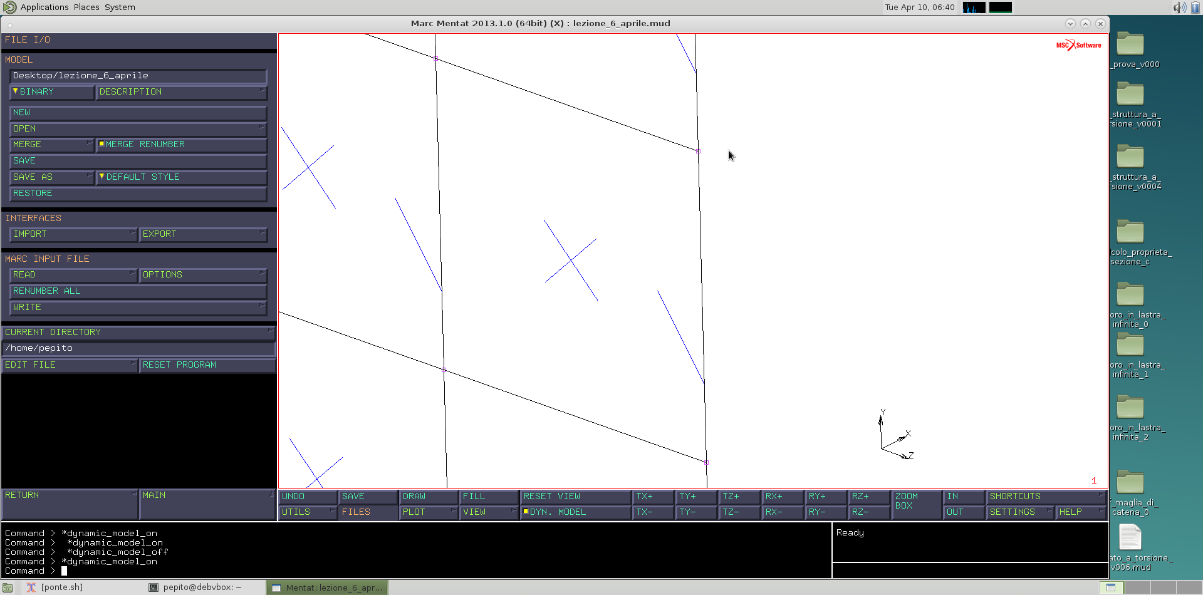Viewport: 1203px width, 595px height.
Task: Click RETURN button
Action: pyautogui.click(x=70, y=504)
